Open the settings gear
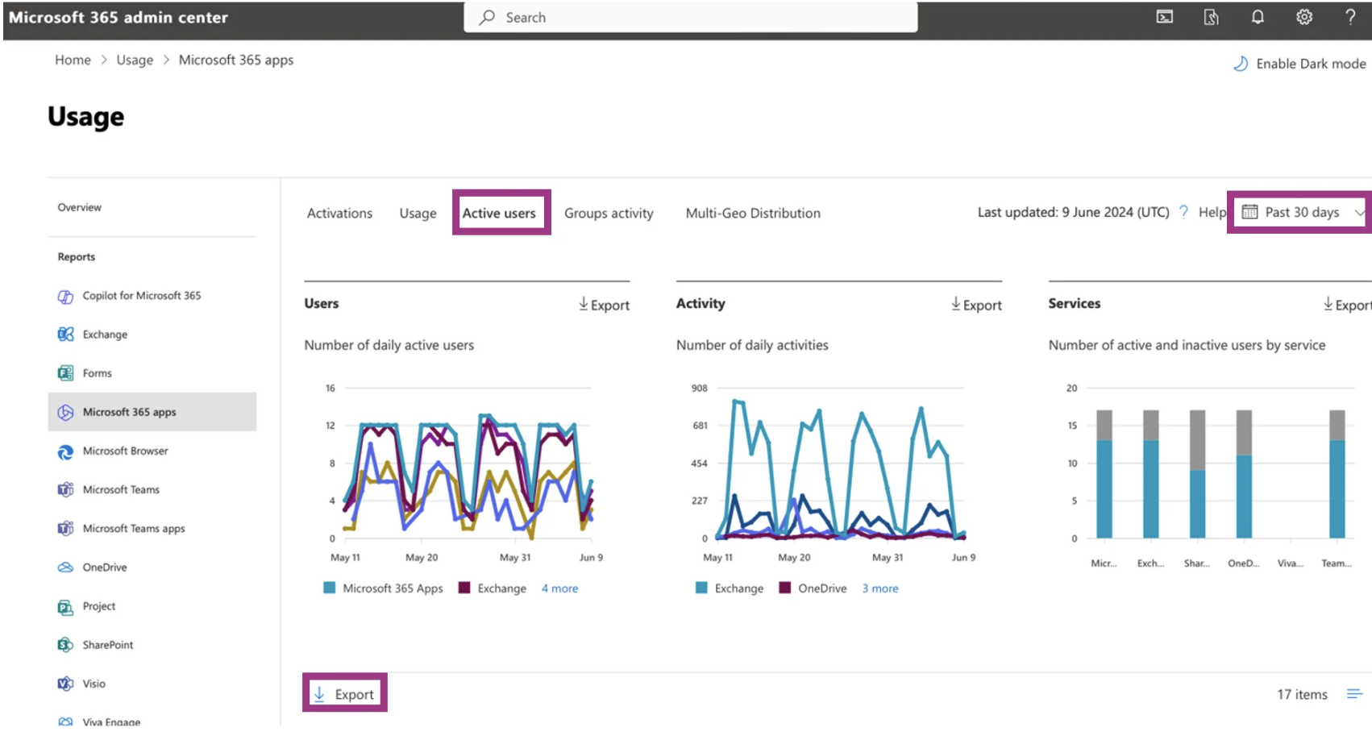The height and width of the screenshot is (740, 1372). 1304,17
